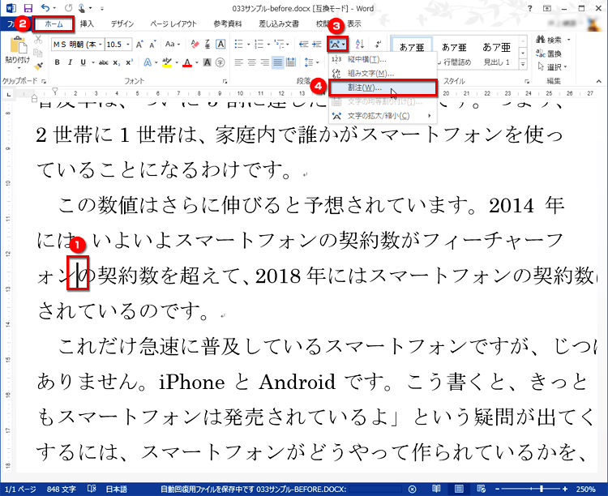The width and height of the screenshot is (608, 496).
Task: Switch to the ページレイアウト tab
Action: tap(173, 24)
